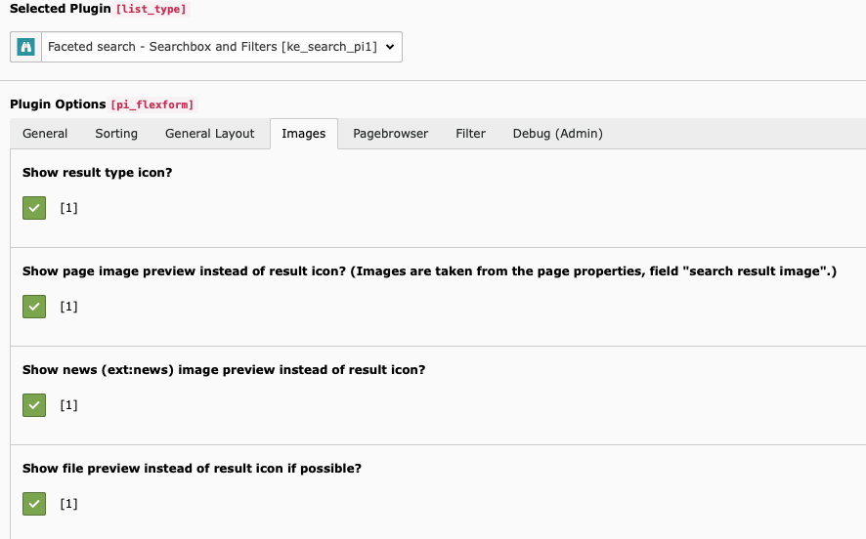This screenshot has height=539, width=866.
Task: Switch to the General tab
Action: click(45, 134)
